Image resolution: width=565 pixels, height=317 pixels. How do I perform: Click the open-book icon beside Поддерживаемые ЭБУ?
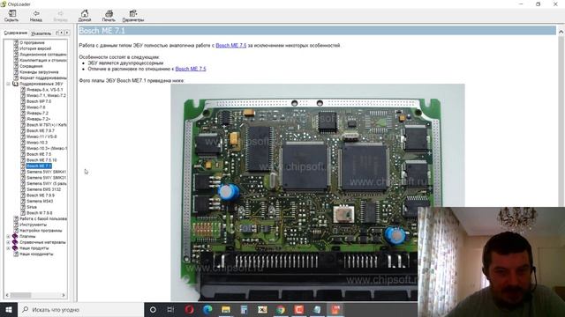[x=15, y=84]
